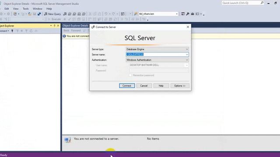Click the "Ready" status bar text
The image size is (280, 157).
tap(3, 155)
